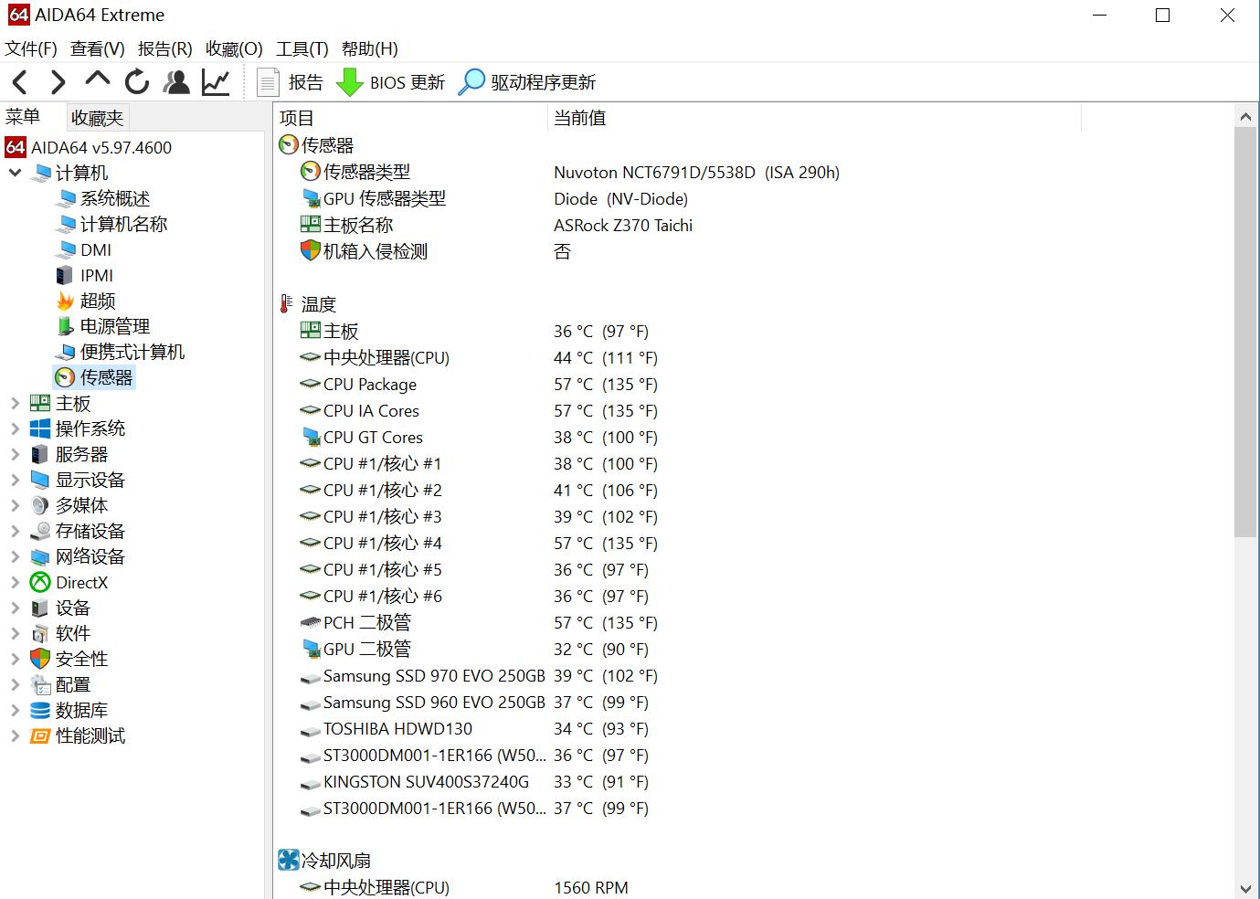Open the 收藏(O) menu
This screenshot has height=899, width=1260.
234,48
